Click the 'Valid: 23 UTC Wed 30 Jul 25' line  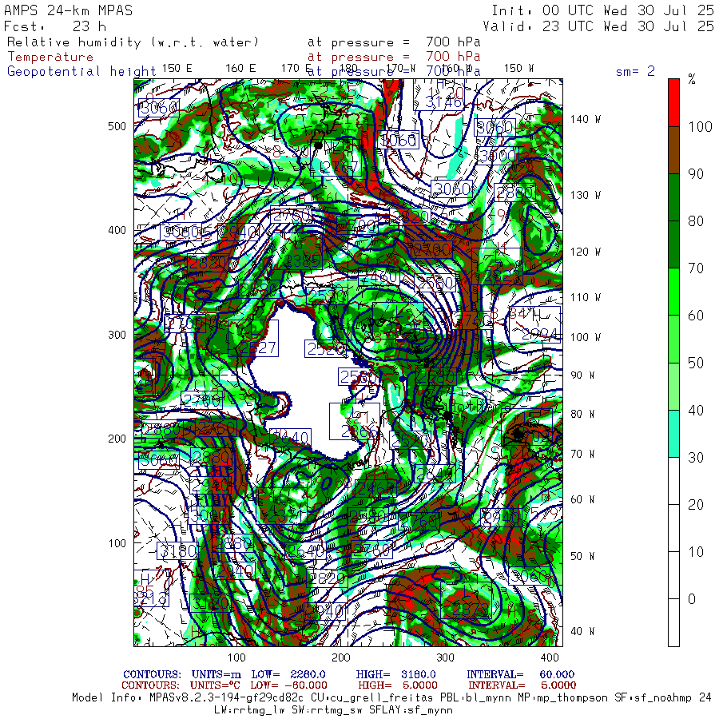(598, 26)
